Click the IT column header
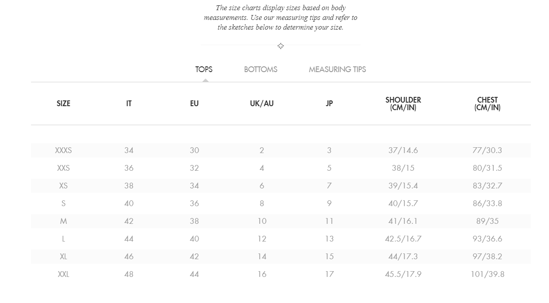549x303 pixels. pyautogui.click(x=129, y=104)
